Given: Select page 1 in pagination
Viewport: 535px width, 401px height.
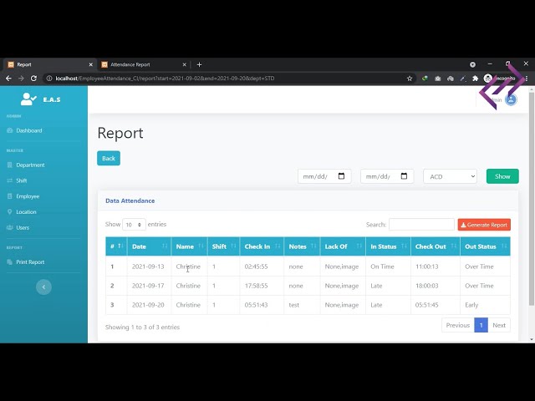Looking at the screenshot, I should (x=481, y=325).
